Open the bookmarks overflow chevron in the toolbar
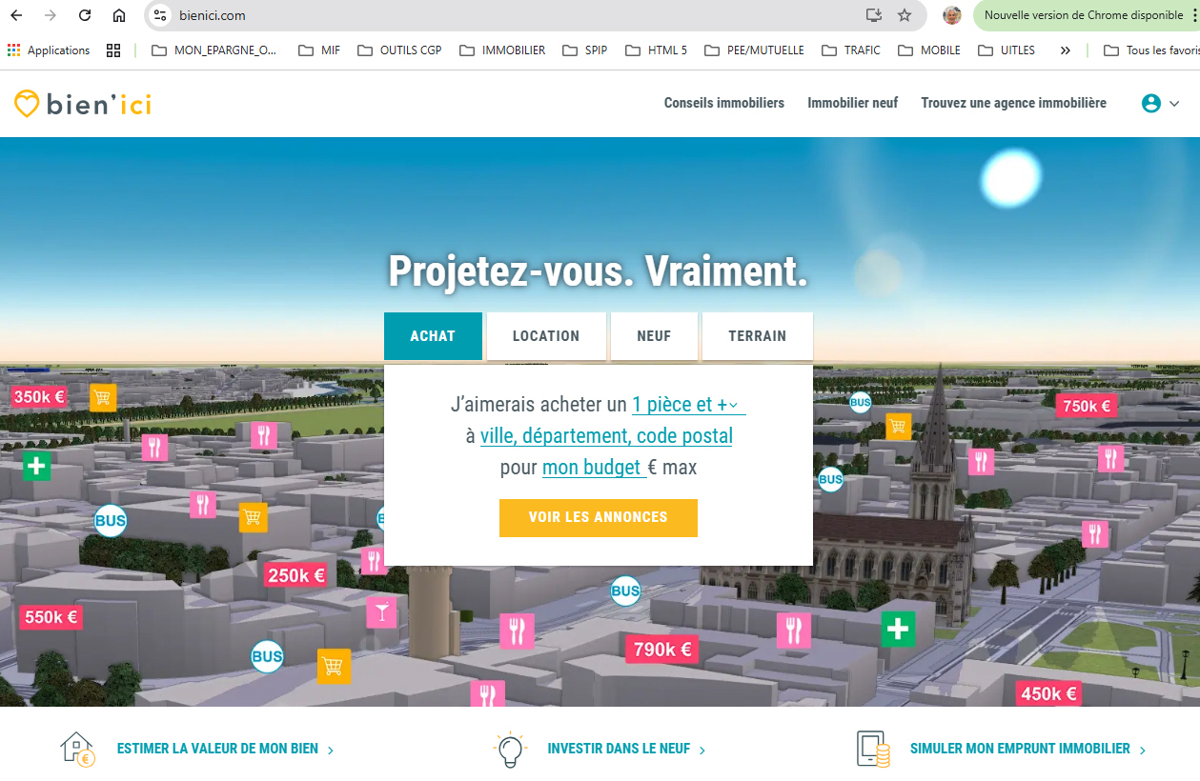The image size is (1200, 781). tap(1065, 50)
